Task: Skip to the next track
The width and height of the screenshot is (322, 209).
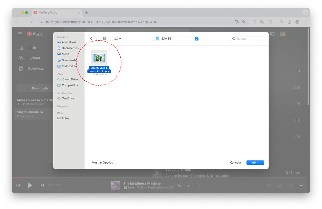Action: pyautogui.click(x=42, y=185)
